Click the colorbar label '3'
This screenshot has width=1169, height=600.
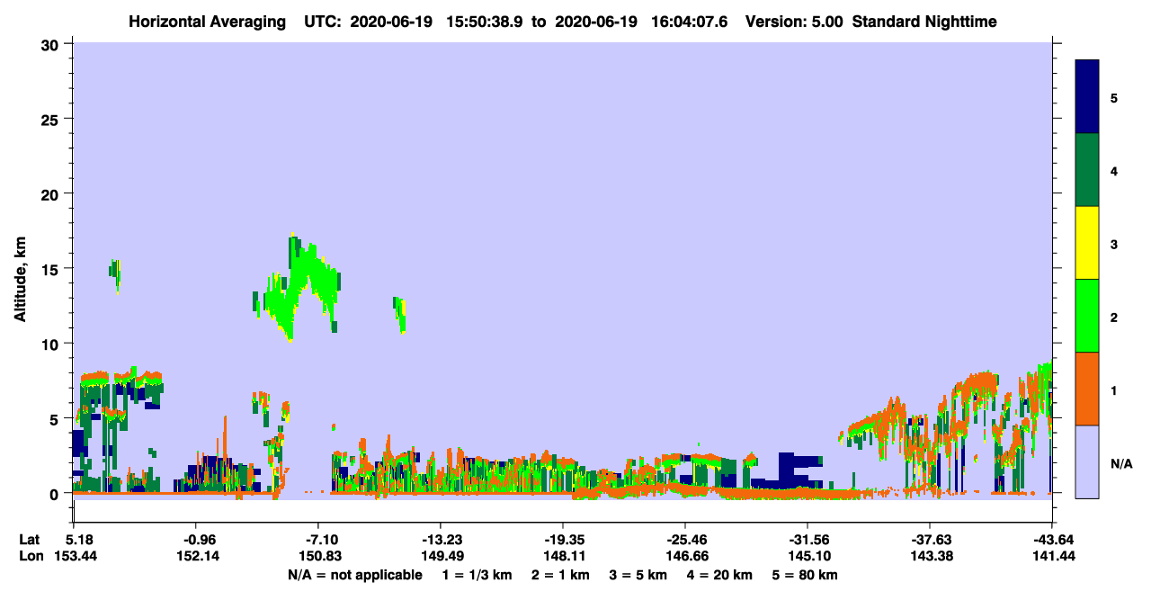[1114, 243]
